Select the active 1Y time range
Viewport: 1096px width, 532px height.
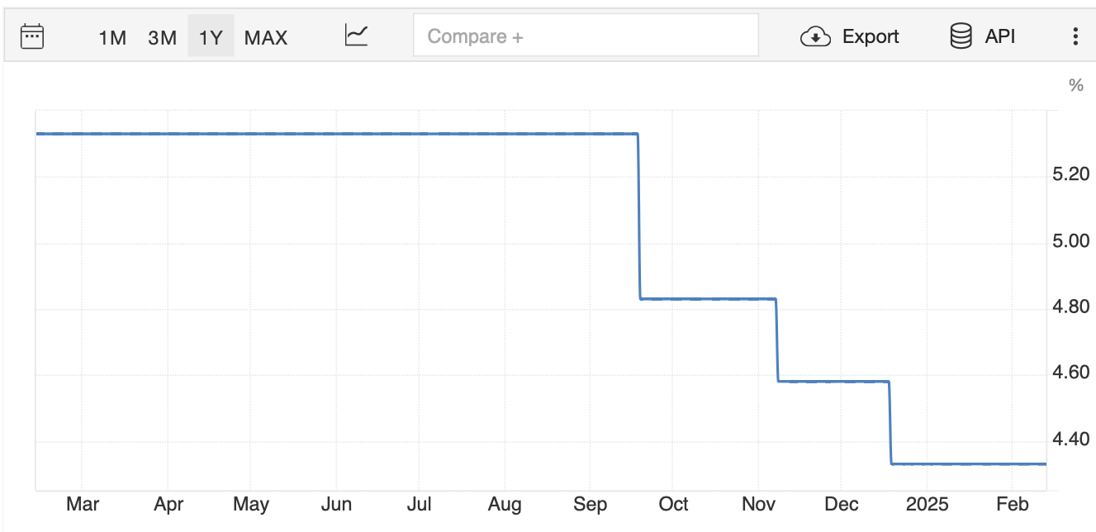pyautogui.click(x=211, y=37)
